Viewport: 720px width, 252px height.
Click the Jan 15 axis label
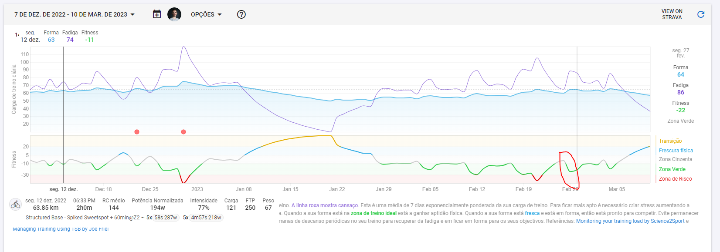tap(290, 189)
